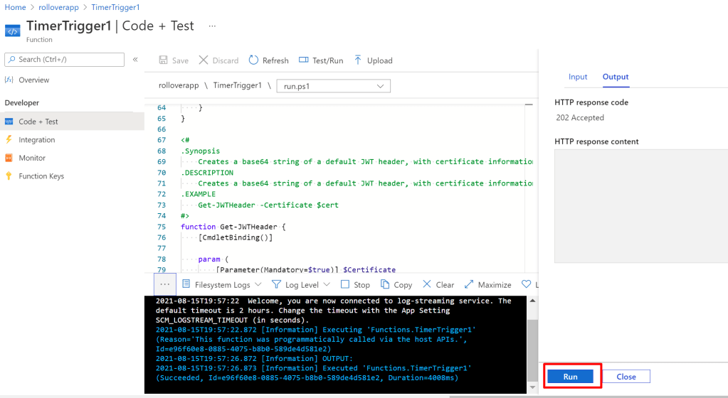Click the Close button
The height and width of the screenshot is (398, 728).
tap(626, 377)
